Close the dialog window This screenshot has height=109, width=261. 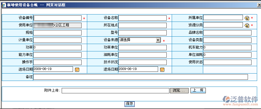259,5
